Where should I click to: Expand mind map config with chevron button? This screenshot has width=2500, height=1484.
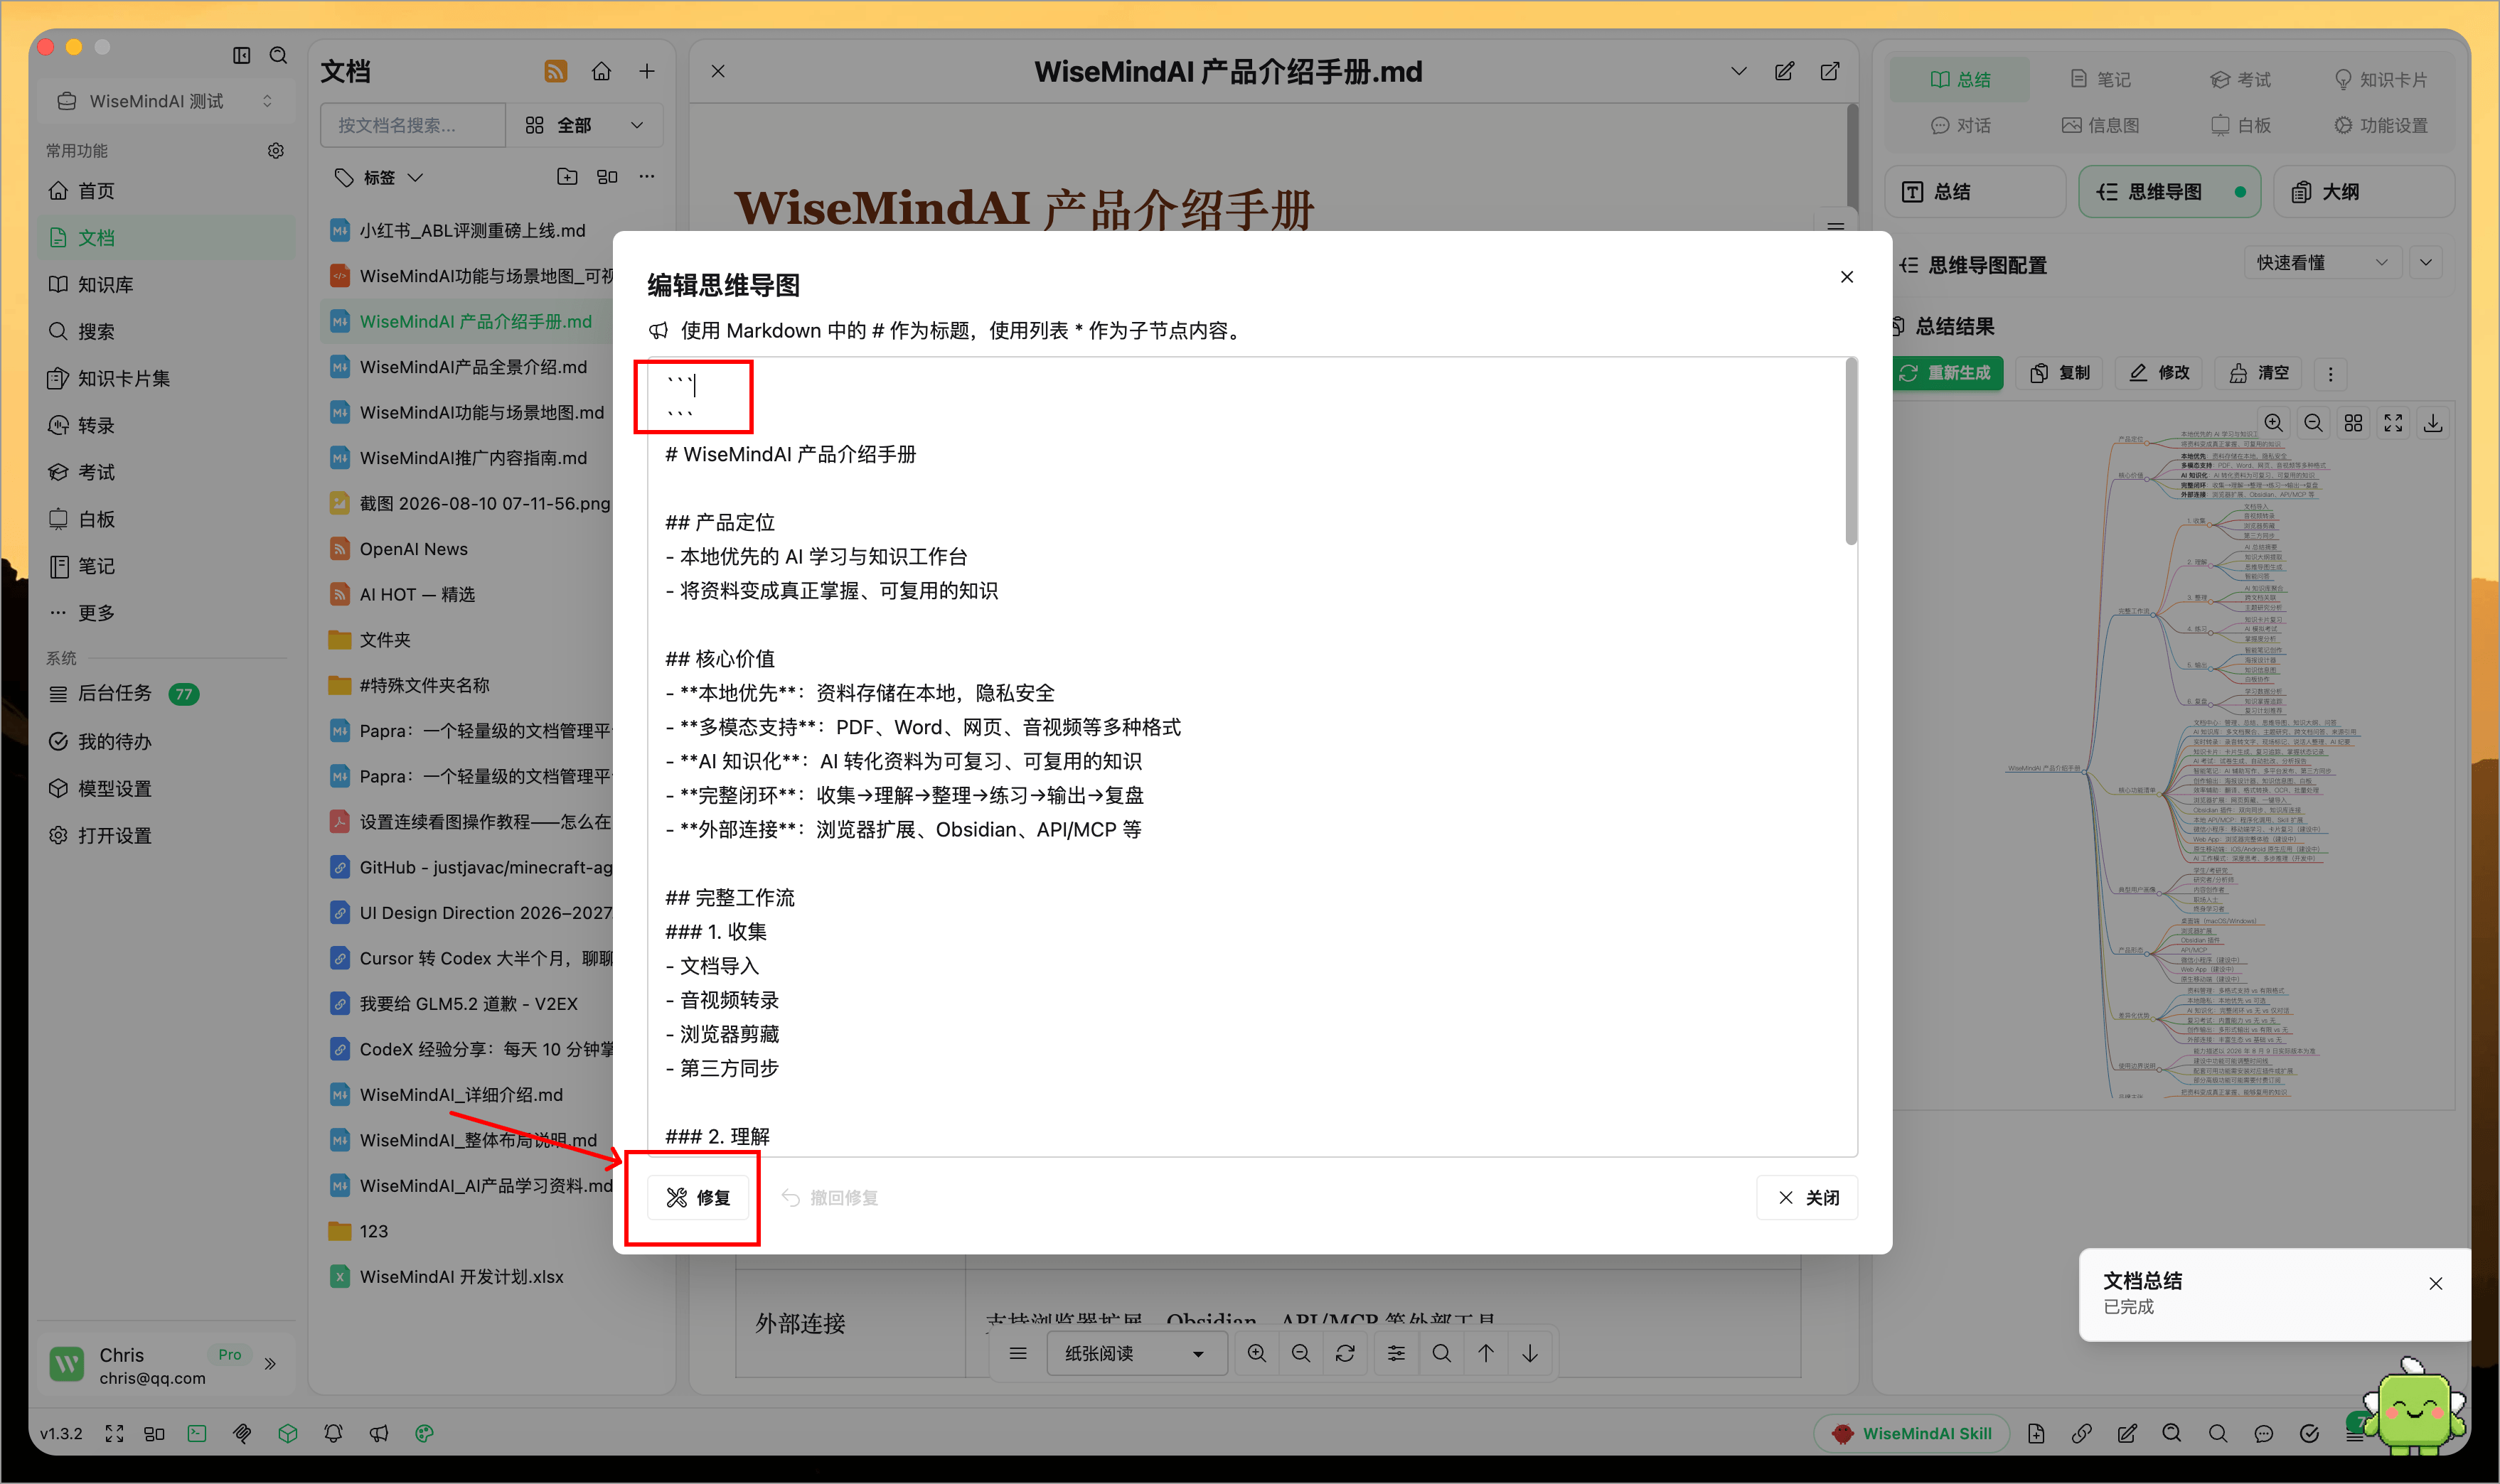[x=2426, y=263]
